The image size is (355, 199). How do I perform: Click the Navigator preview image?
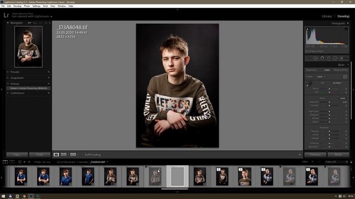(x=28, y=46)
